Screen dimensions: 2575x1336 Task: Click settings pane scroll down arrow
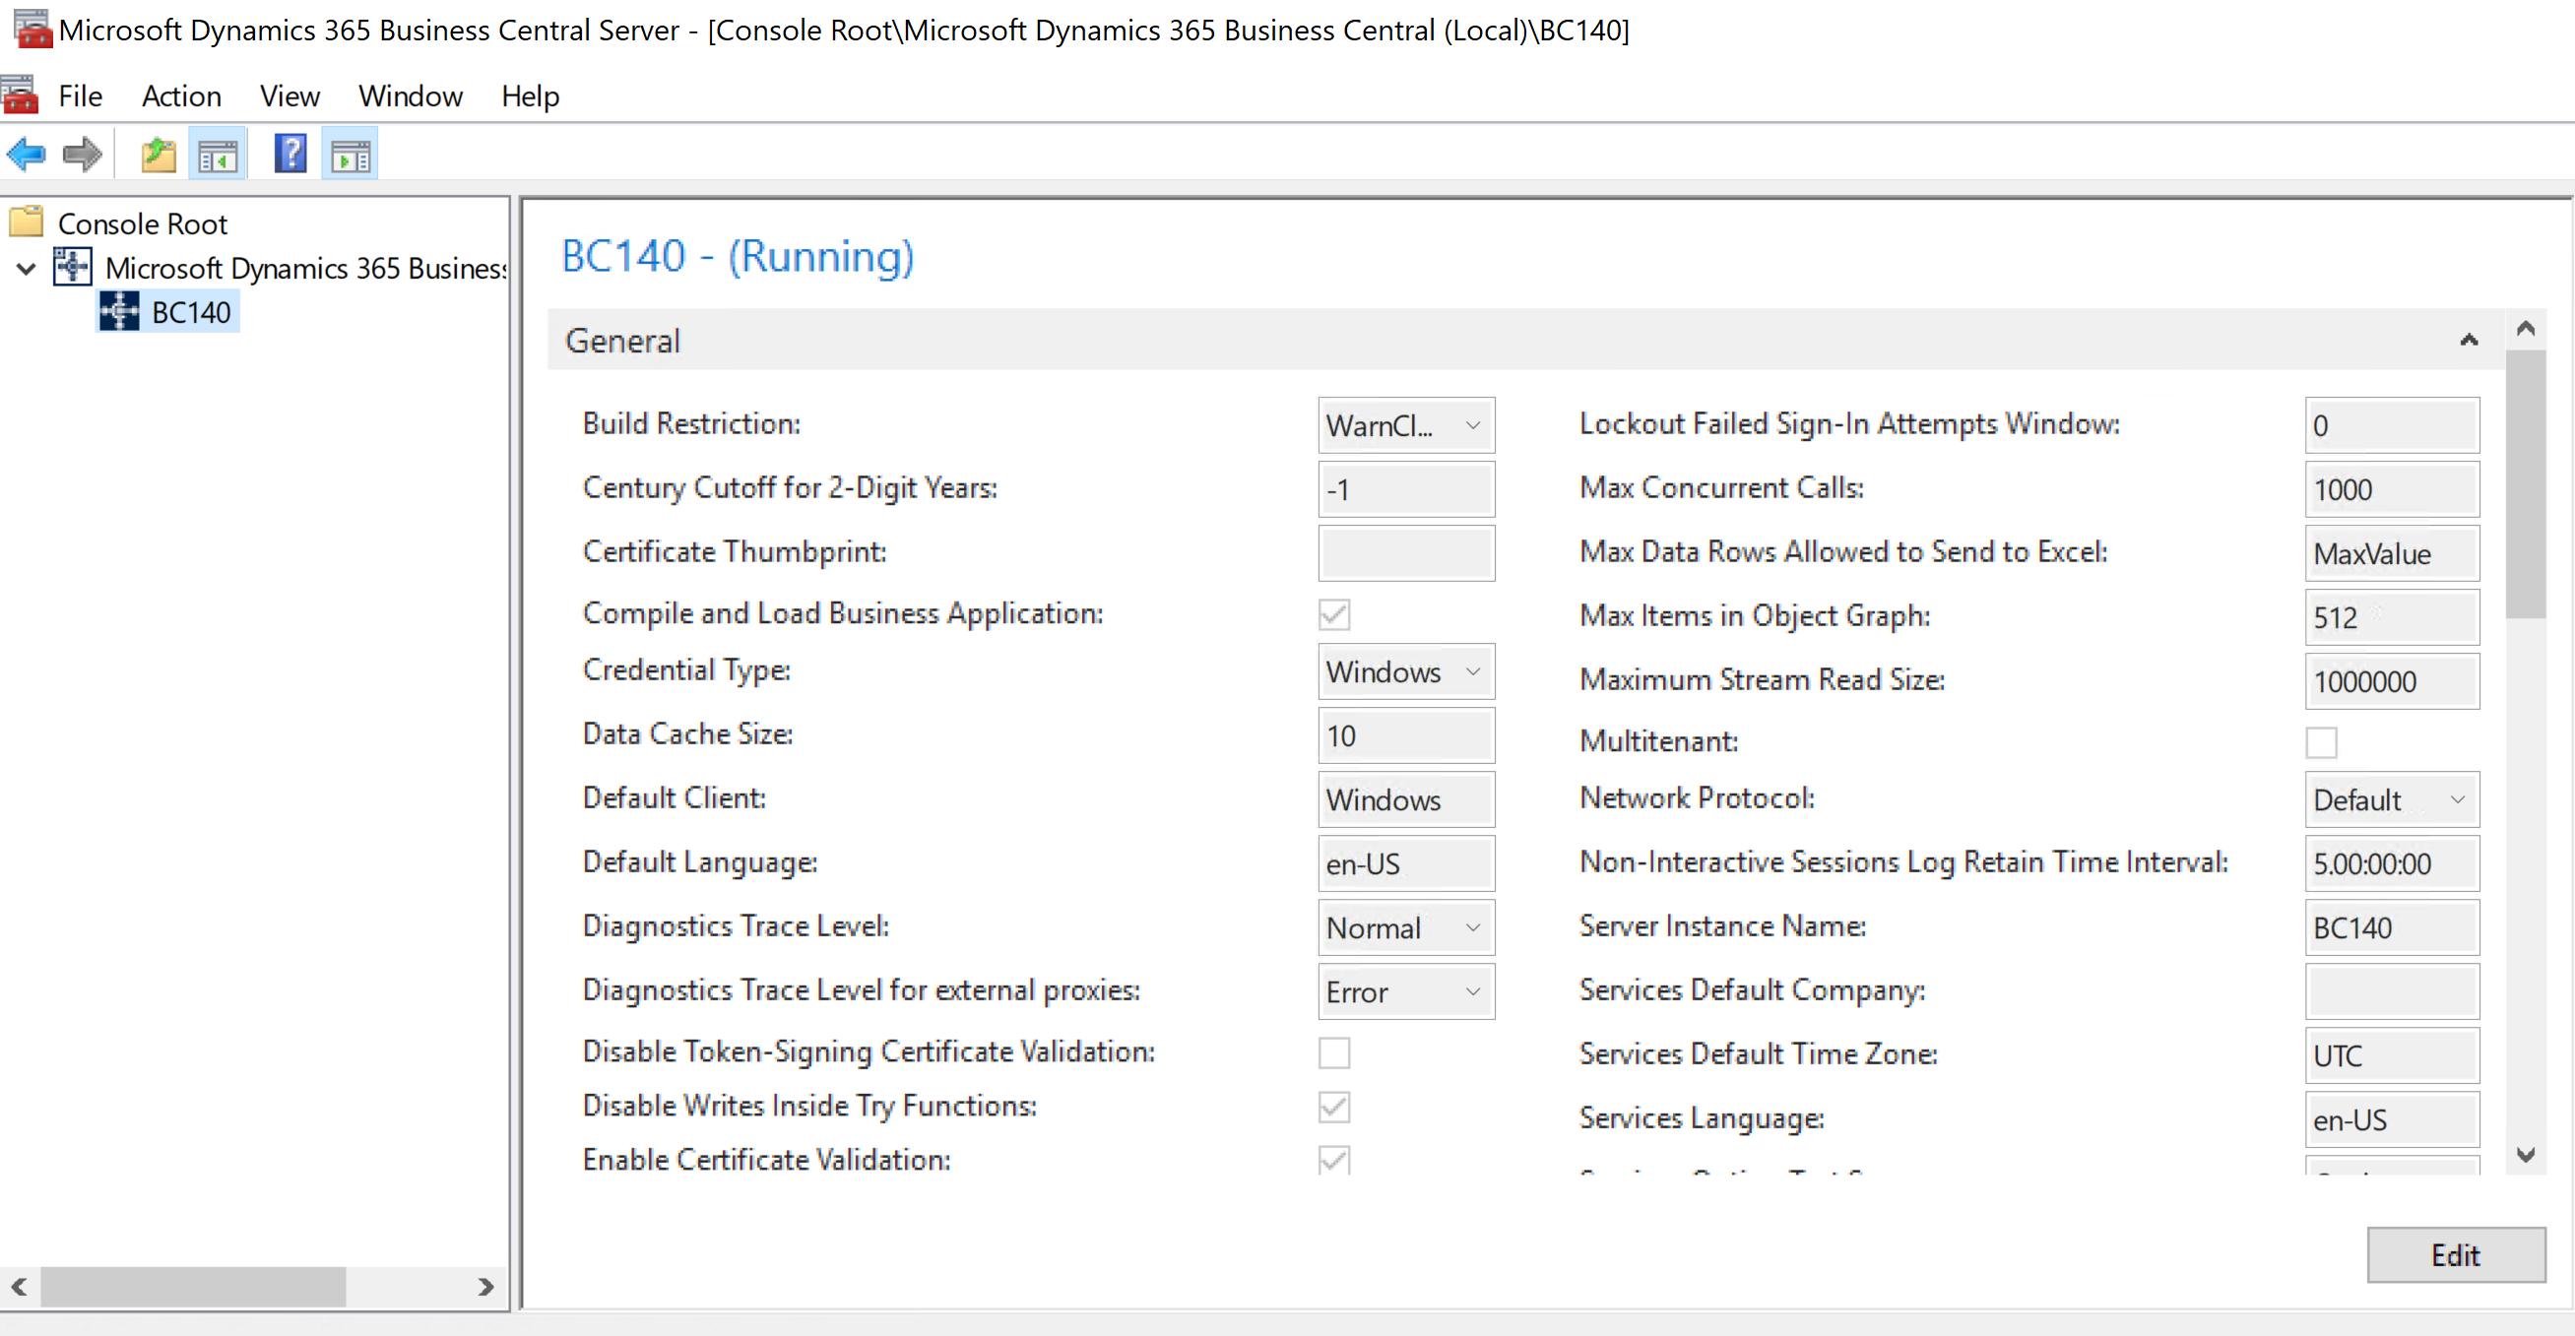click(x=2526, y=1155)
